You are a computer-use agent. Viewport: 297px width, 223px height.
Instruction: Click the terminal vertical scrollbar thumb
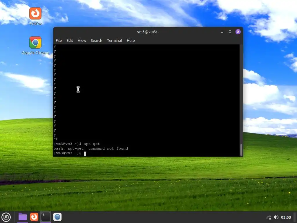point(241,150)
